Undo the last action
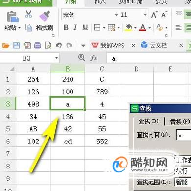Screen dimensions: 191x191 (59, 46)
